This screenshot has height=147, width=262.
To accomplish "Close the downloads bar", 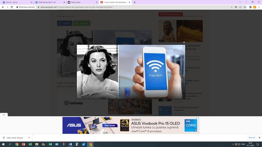I will pyautogui.click(x=259, y=138).
